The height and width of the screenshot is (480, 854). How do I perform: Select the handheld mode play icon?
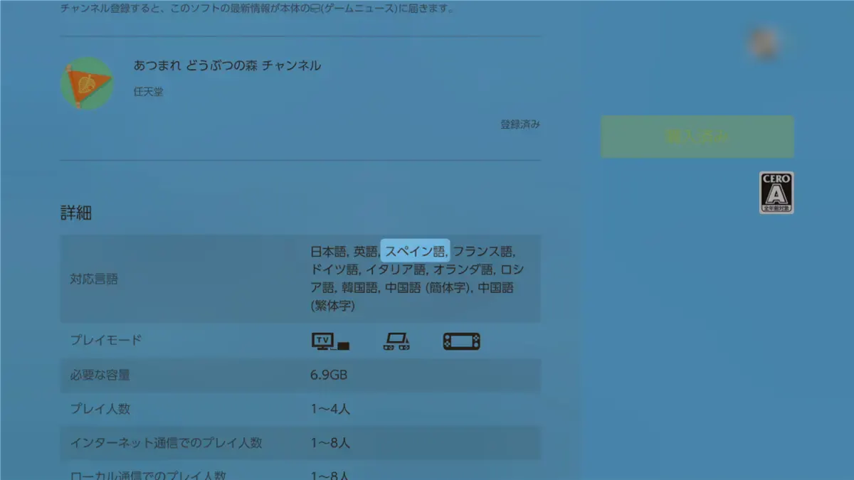pyautogui.click(x=461, y=341)
